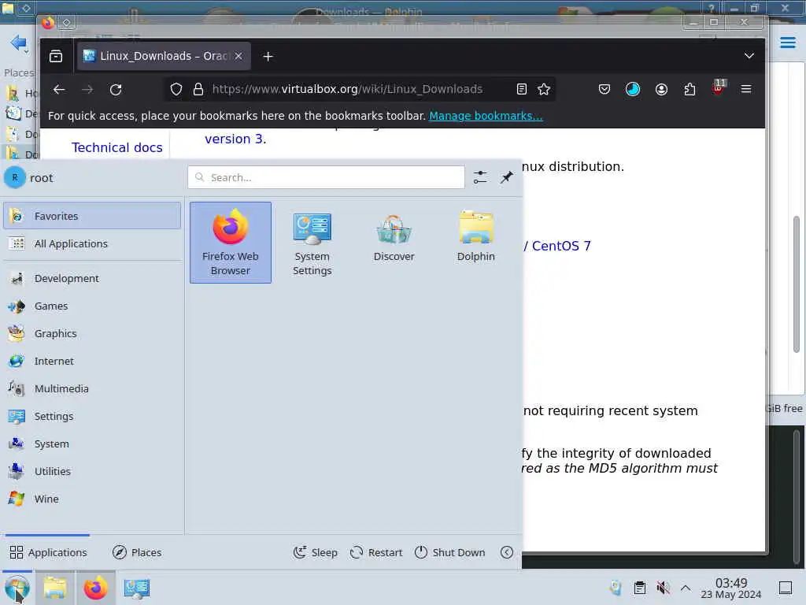Go back in Firefox
Screen dimensions: 806x605
59,89
